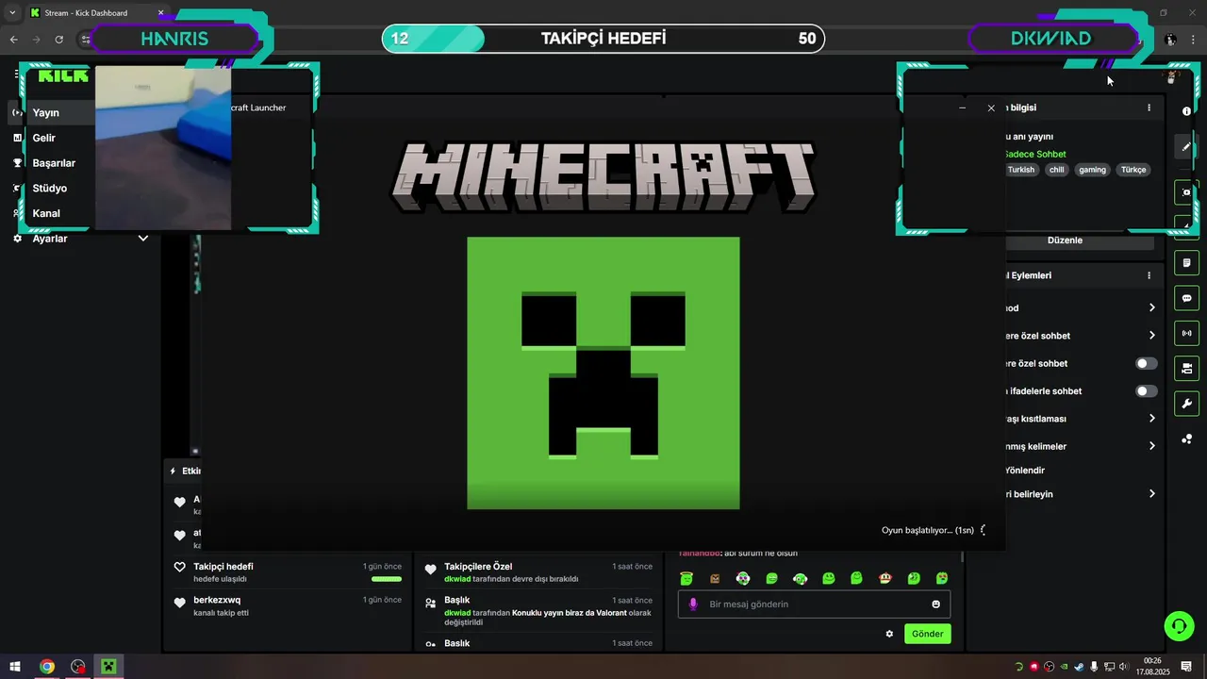Expand the 'mod' row chevron
Viewport: 1207px width, 679px height.
(1151, 307)
